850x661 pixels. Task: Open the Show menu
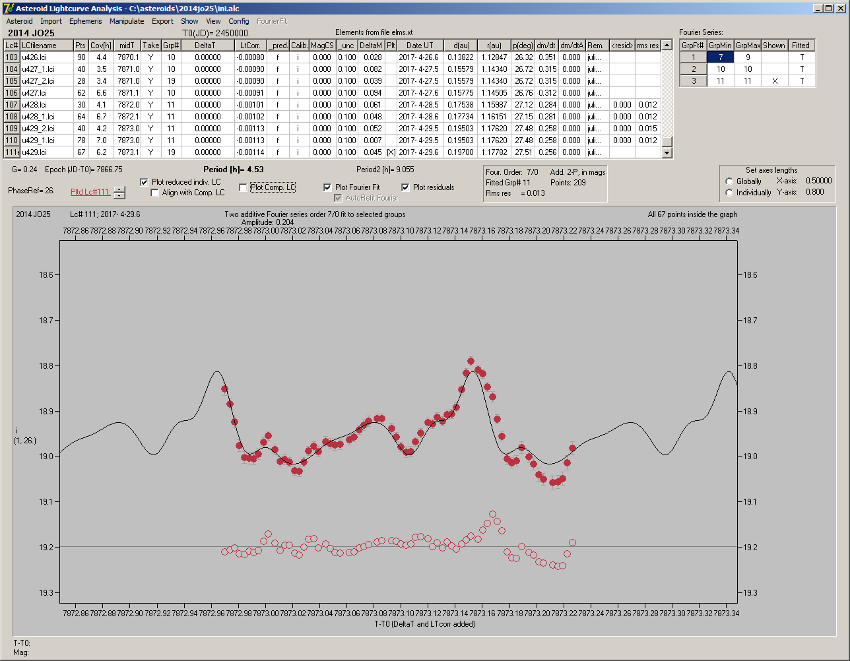pos(189,21)
